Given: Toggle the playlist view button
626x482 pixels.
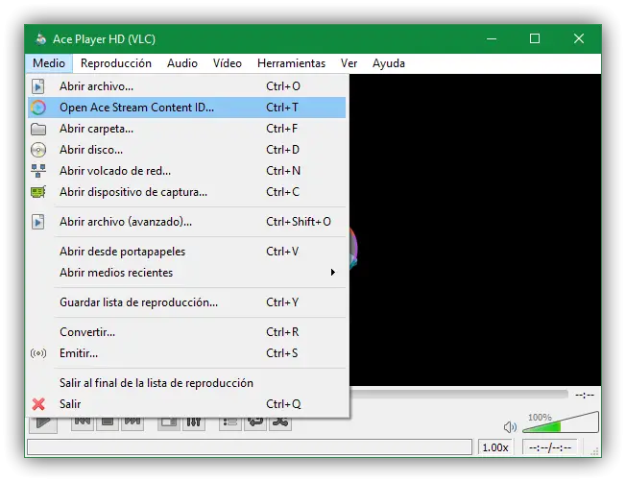Looking at the screenshot, I should tap(230, 422).
